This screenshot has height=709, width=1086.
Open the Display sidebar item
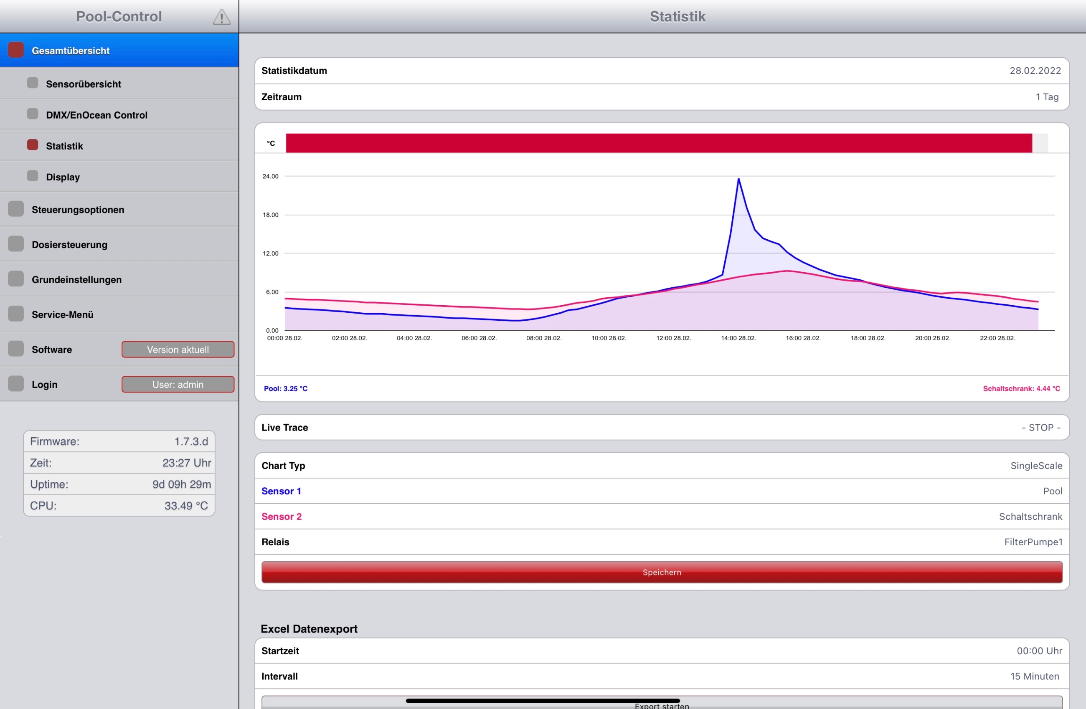click(x=119, y=177)
